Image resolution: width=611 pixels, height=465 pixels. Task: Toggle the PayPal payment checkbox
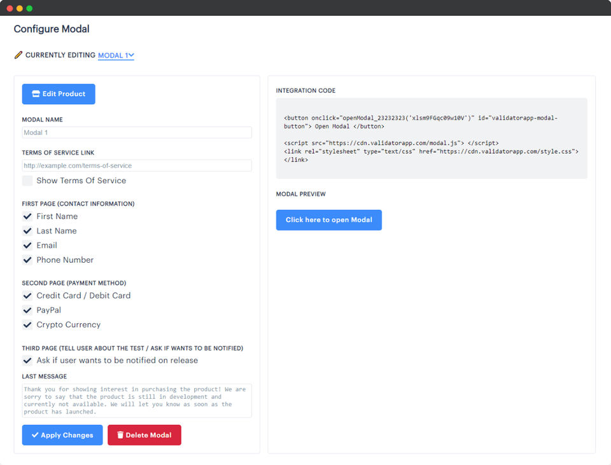pos(27,310)
